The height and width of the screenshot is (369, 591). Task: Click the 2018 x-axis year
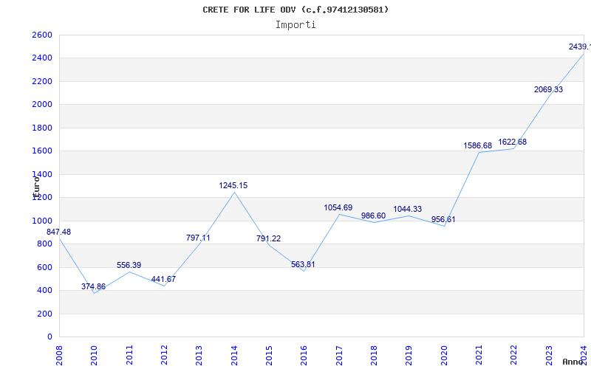[374, 356]
